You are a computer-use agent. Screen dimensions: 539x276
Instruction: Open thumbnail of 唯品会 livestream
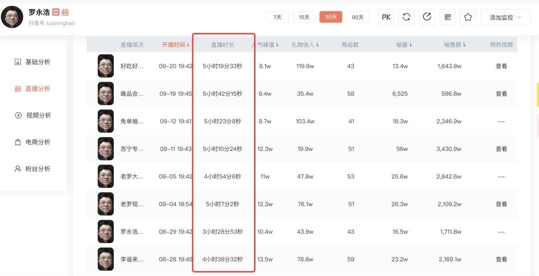pyautogui.click(x=105, y=93)
